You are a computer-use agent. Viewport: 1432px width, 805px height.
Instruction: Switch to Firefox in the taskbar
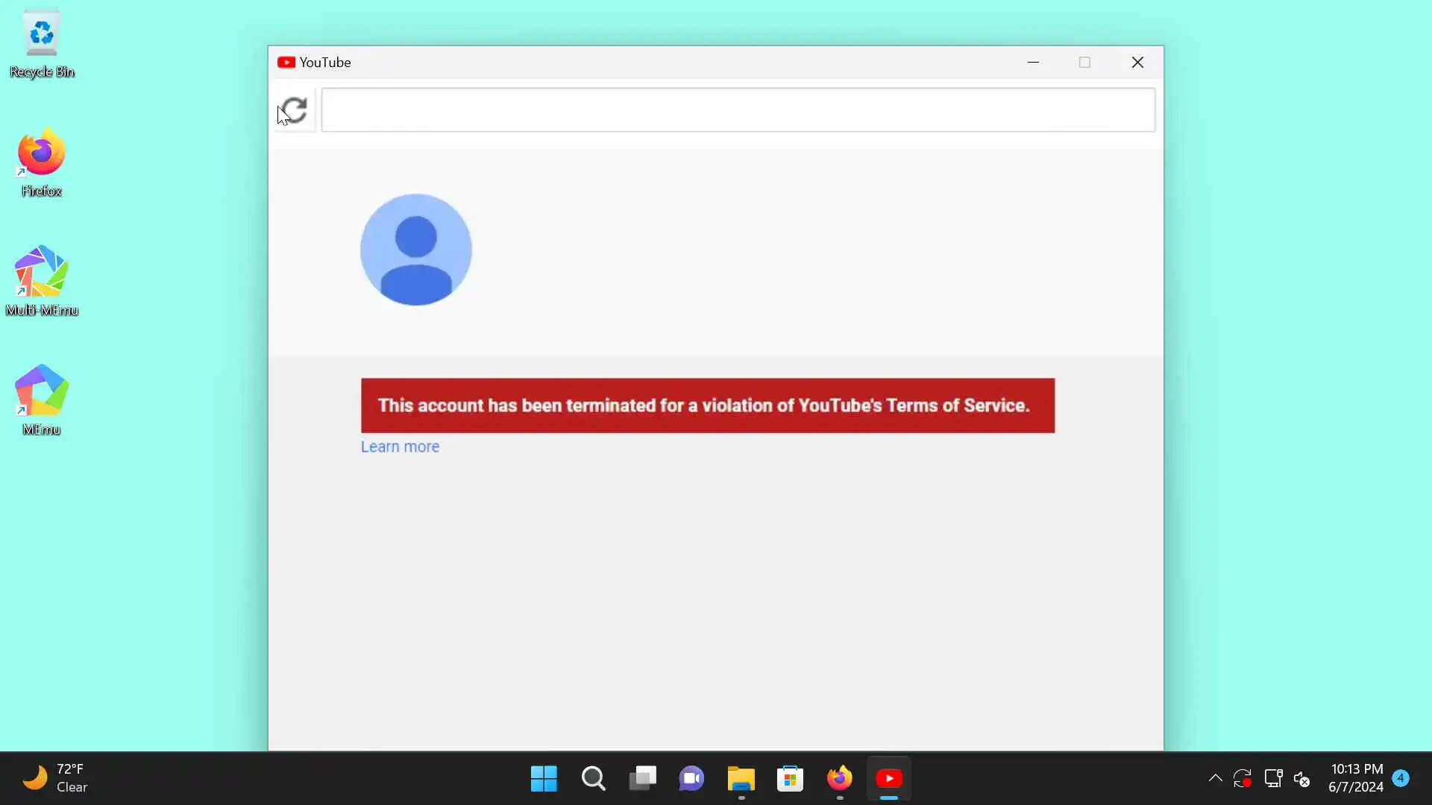[x=839, y=779]
